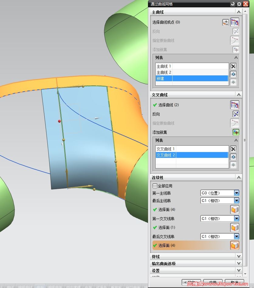Reverse direction of cross curve
This screenshot has height=288, width=254.
pyautogui.click(x=236, y=114)
